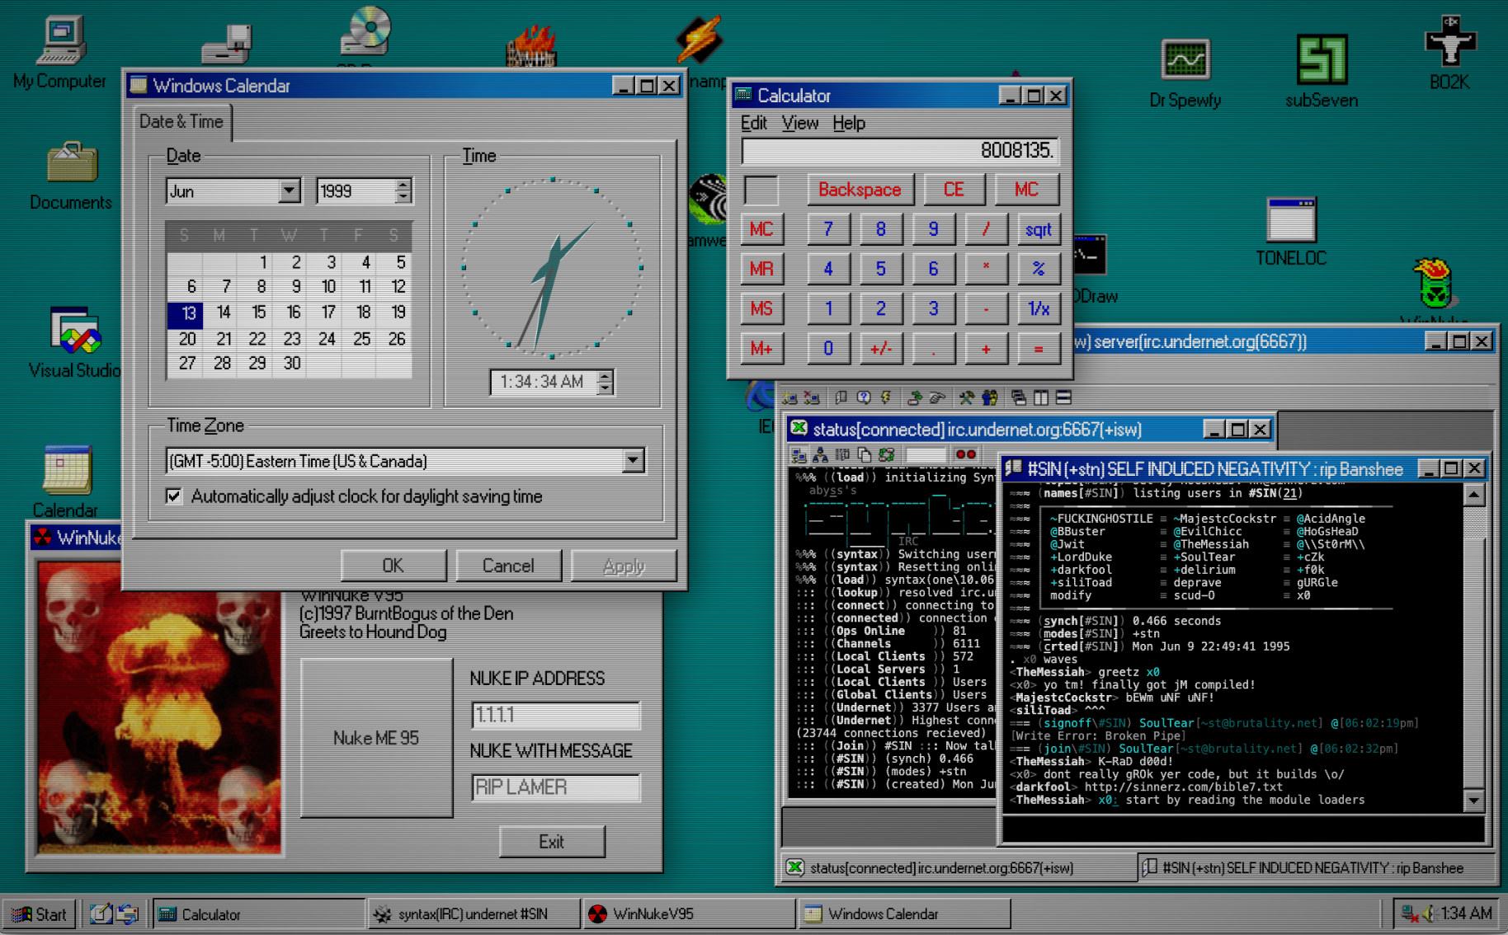Image resolution: width=1508 pixels, height=935 pixels.
Task: Click the 7 key in Calculator
Action: click(828, 229)
